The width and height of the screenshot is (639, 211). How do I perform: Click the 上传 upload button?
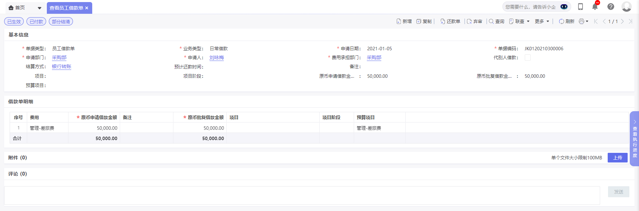tap(617, 158)
